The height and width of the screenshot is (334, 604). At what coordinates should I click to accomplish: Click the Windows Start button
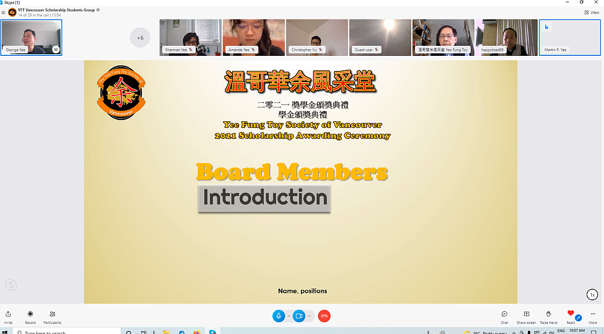point(5,332)
